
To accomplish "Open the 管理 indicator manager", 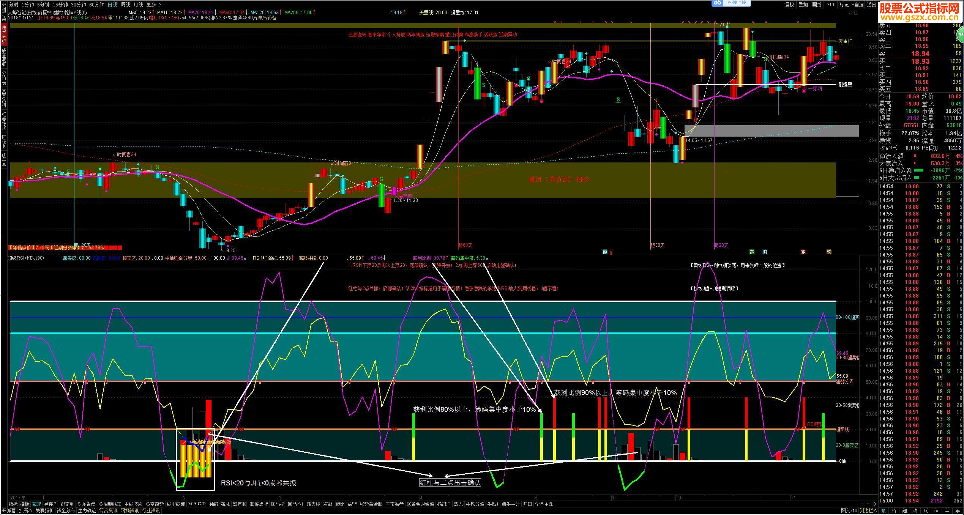I will point(36,504).
